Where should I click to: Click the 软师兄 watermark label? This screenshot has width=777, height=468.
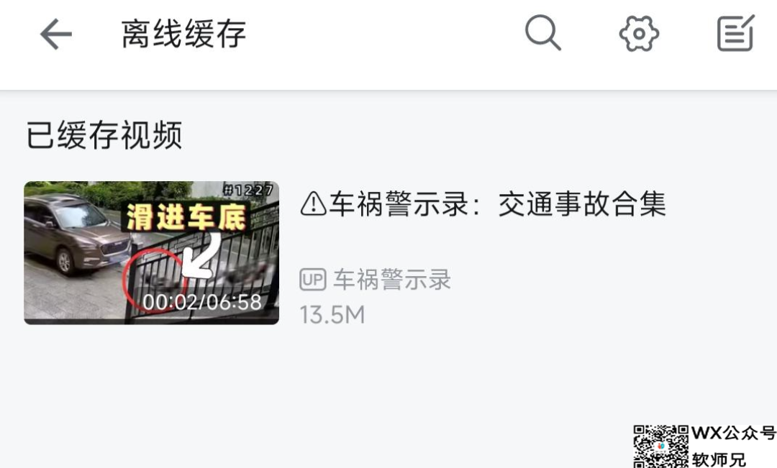[x=719, y=459]
